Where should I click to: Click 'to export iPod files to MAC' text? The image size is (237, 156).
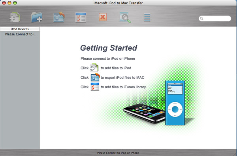122,78
